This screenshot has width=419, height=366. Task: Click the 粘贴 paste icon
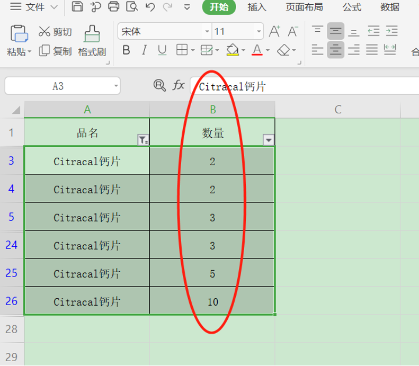19,34
